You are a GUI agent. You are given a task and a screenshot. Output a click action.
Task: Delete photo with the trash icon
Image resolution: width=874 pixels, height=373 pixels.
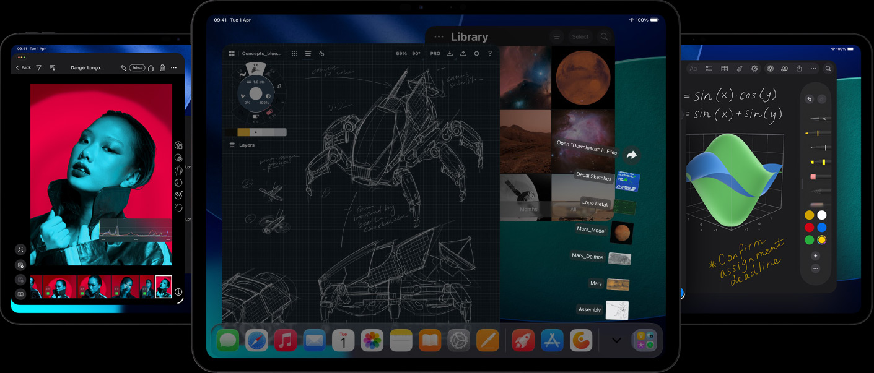162,67
